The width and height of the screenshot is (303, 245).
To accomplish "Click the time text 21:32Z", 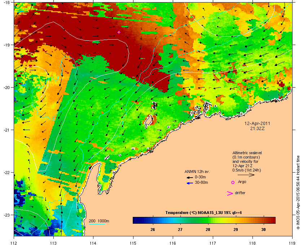I will [x=257, y=128].
